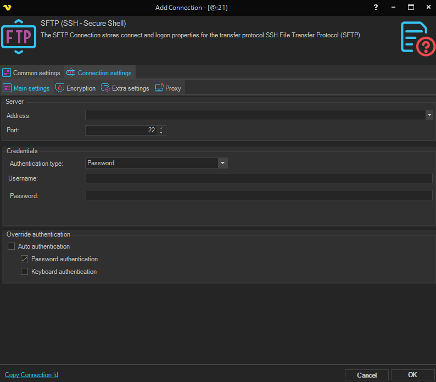Open the documentation help icon at top right
This screenshot has height=382, width=436.
coord(417,37)
